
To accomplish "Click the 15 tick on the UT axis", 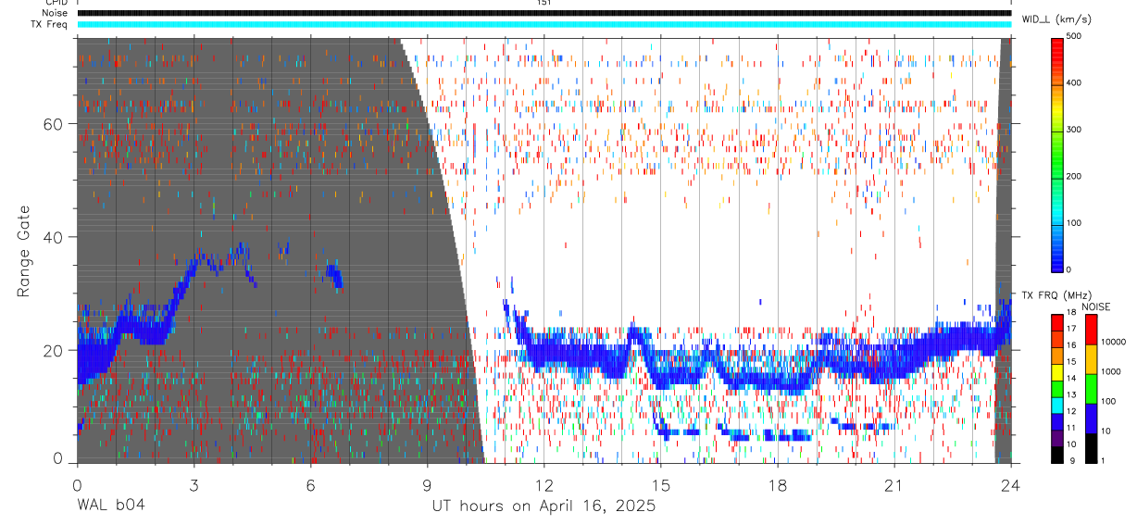I will click(660, 485).
